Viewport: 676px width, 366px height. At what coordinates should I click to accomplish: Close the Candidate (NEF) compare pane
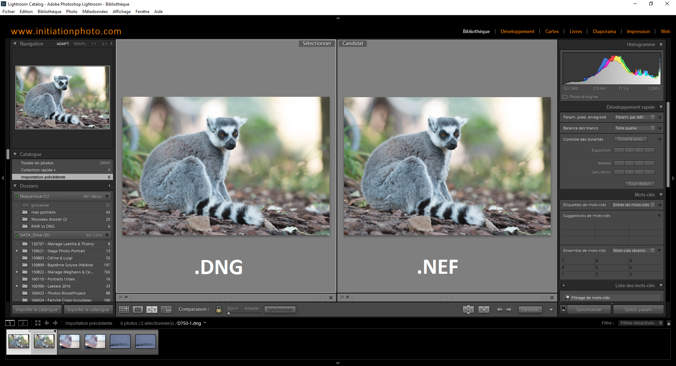point(552,297)
